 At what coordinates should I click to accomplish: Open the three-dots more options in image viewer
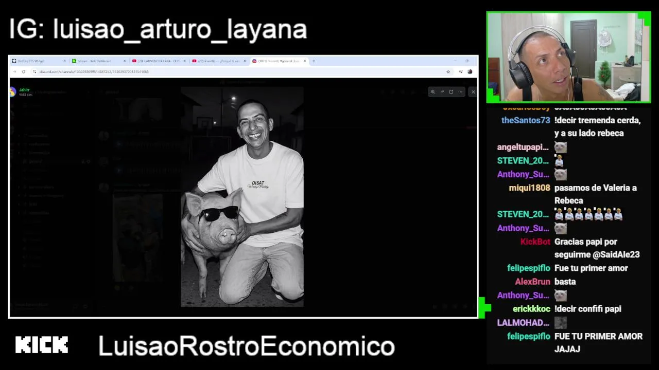[x=460, y=92]
